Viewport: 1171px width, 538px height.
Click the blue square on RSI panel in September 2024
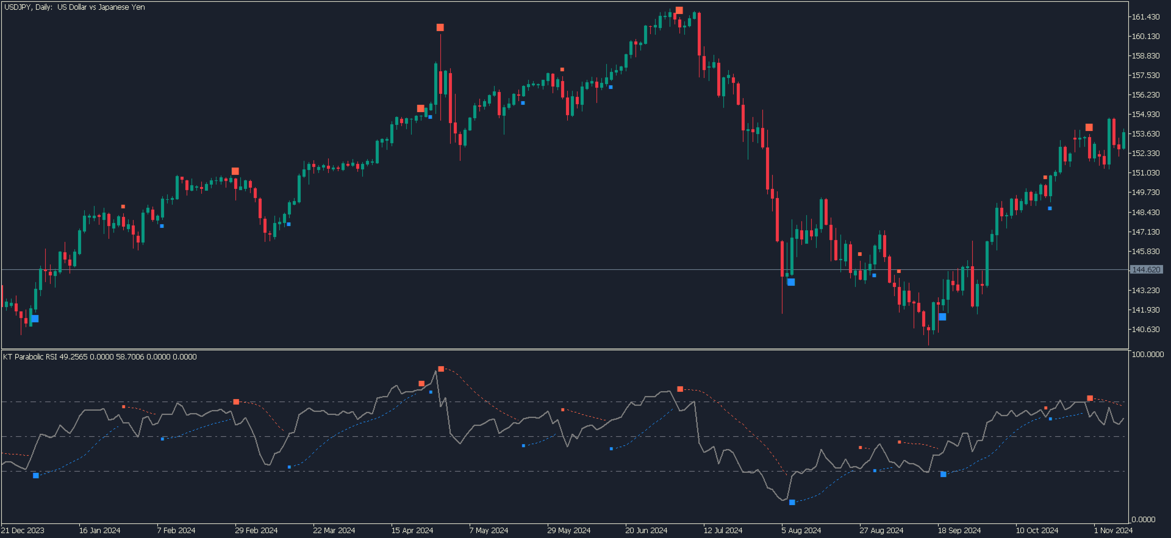[x=944, y=474]
